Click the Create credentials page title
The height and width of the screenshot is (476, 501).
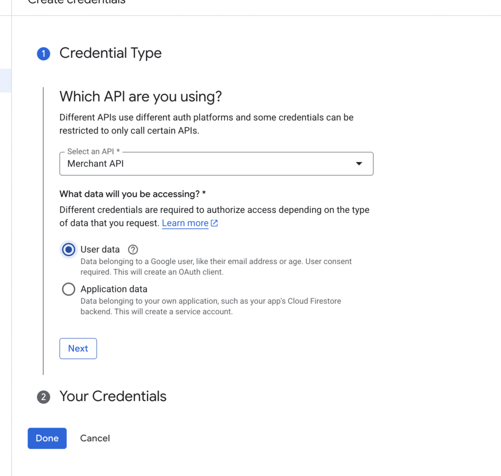(76, 2)
